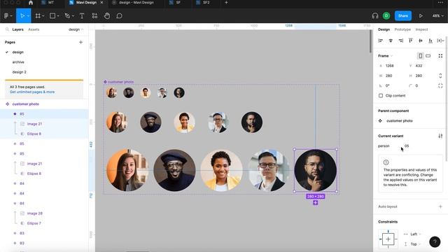Image resolution: width=448 pixels, height=252 pixels.
Task: Open the design - Mavi Design tab
Action: (136, 3)
